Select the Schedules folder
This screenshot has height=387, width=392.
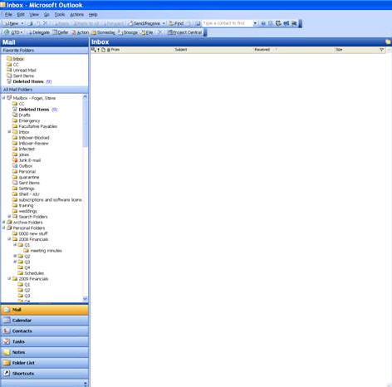[34, 273]
